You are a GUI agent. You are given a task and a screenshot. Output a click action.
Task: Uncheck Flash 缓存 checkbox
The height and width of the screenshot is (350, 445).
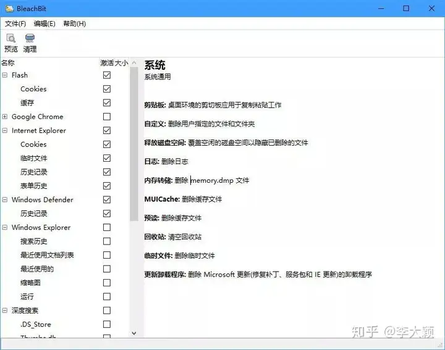click(107, 102)
